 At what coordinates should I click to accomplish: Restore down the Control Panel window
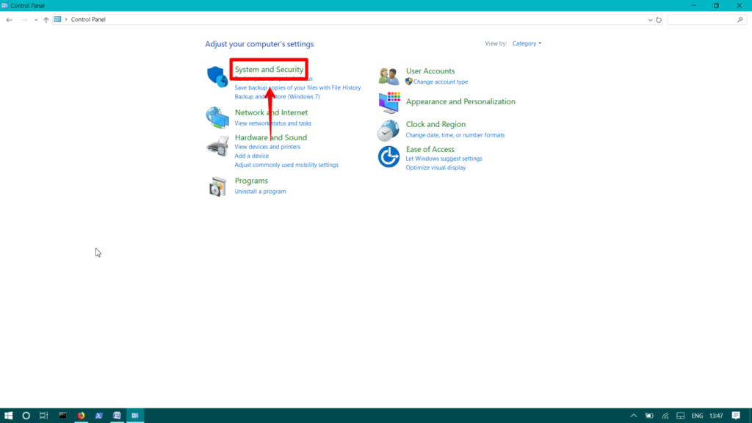pyautogui.click(x=716, y=6)
